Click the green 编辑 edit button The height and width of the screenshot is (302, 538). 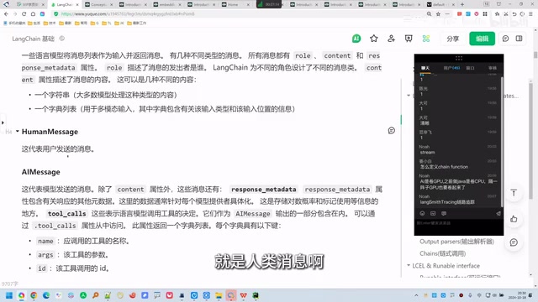point(482,39)
